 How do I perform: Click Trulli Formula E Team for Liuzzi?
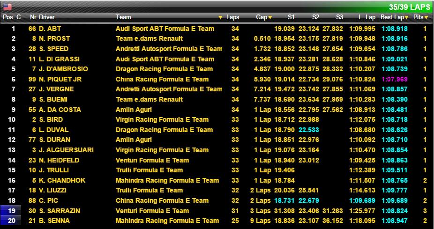pyautogui.click(x=149, y=191)
